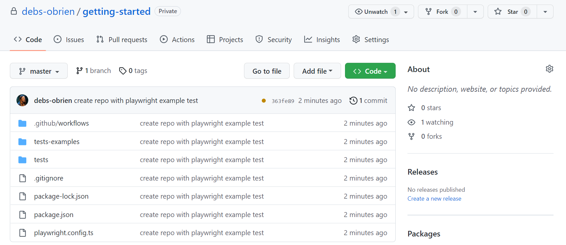The image size is (566, 245).
Task: Open the tests-examples folder
Action: coord(57,142)
